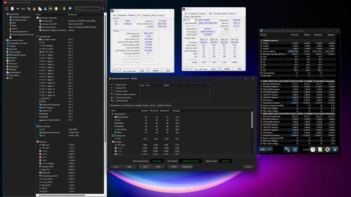Click the gear-on-document icon in AIDA64 toolbar

point(40,9)
